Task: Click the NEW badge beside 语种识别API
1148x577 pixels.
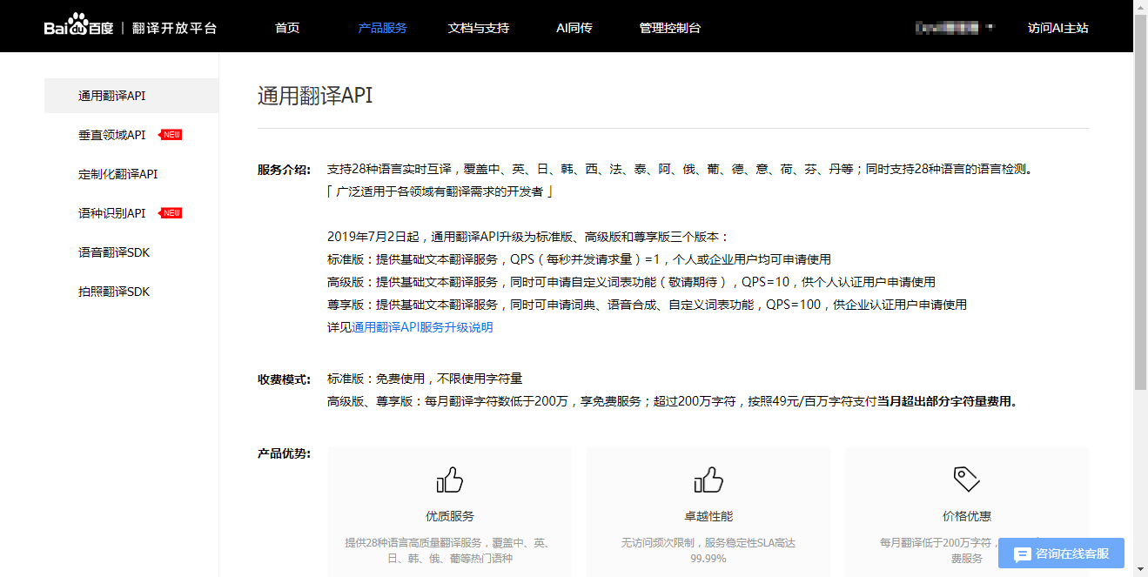Action: pos(170,212)
